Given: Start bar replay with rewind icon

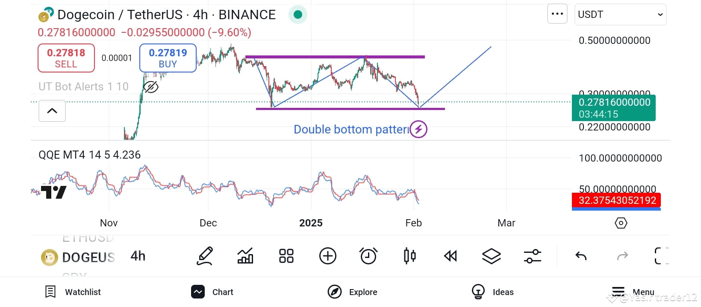Looking at the screenshot, I should (x=451, y=256).
